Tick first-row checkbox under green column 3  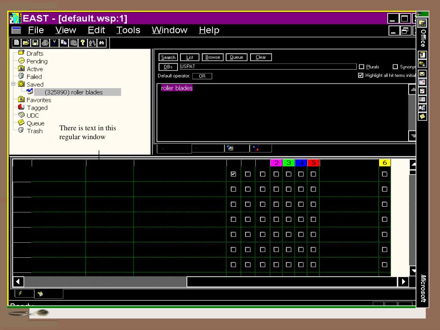click(288, 174)
